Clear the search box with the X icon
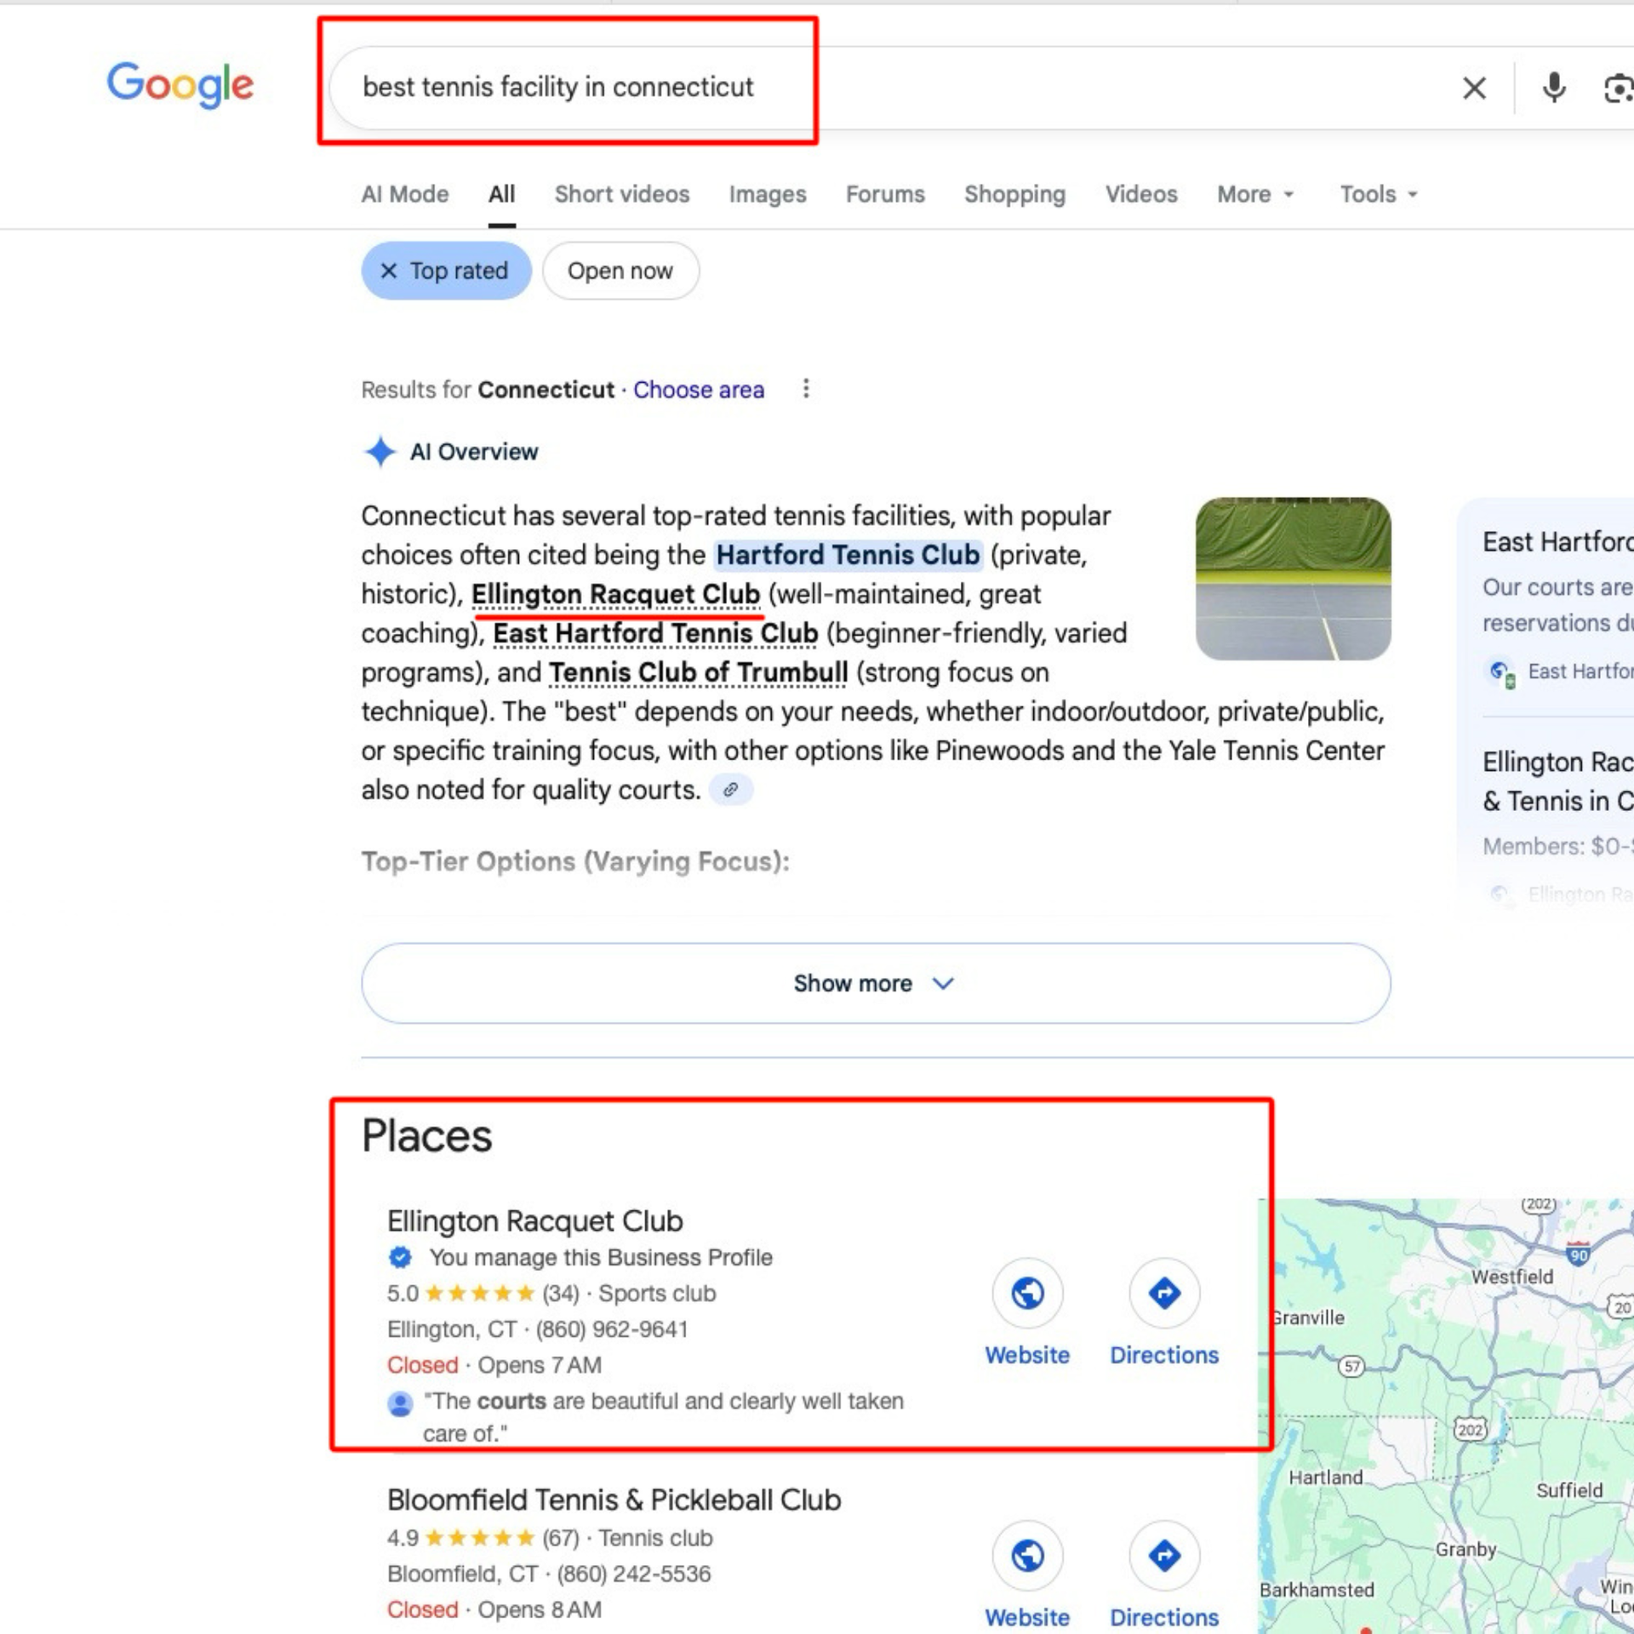The image size is (1634, 1634). 1474,88
